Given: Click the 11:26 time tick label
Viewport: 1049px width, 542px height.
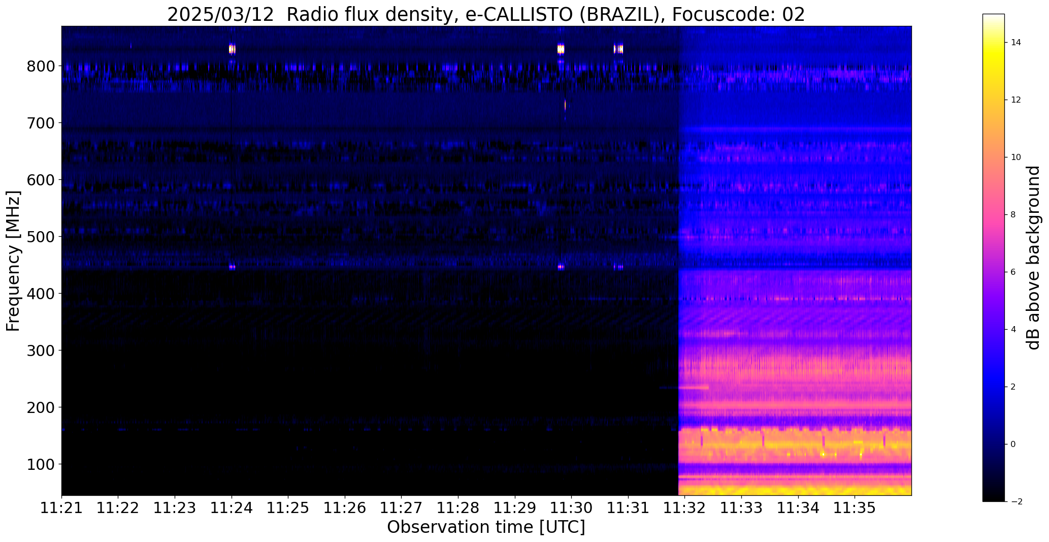Looking at the screenshot, I should click(345, 507).
